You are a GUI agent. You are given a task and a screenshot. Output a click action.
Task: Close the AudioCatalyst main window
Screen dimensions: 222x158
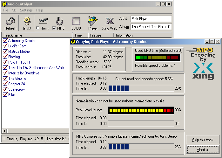click(169, 4)
